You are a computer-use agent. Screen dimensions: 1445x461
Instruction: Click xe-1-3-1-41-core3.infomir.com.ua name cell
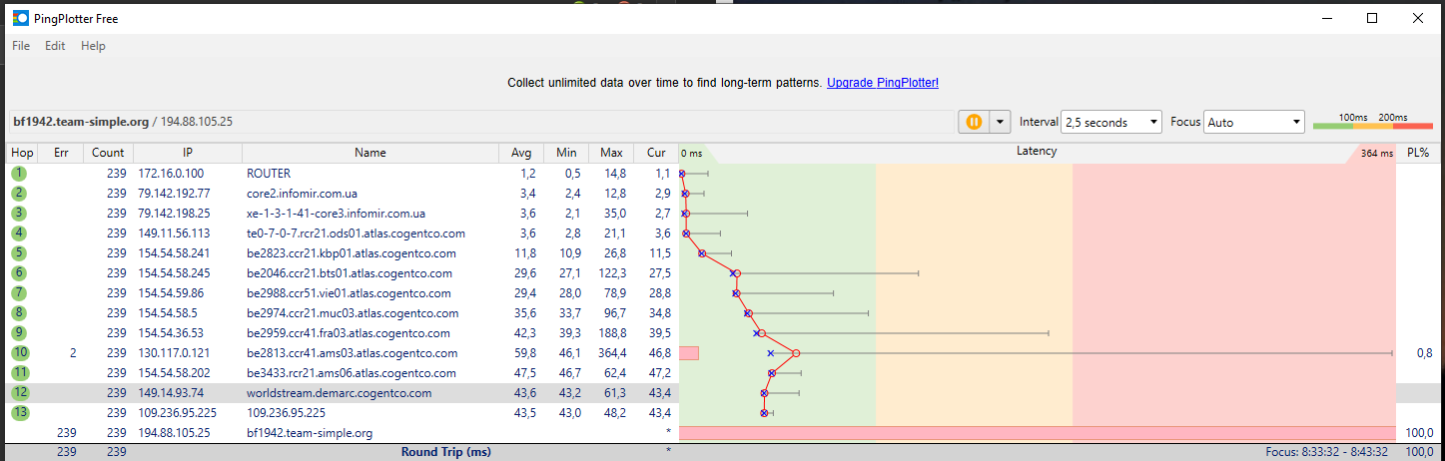tap(336, 214)
